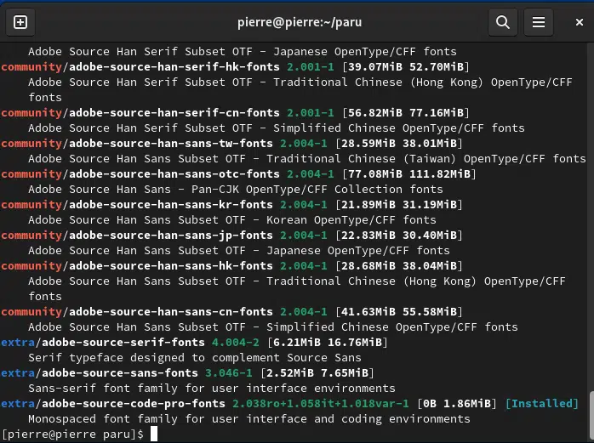Click description mentioning Korean OpenType/CFF fonts
594x443 pixels.
(232, 220)
